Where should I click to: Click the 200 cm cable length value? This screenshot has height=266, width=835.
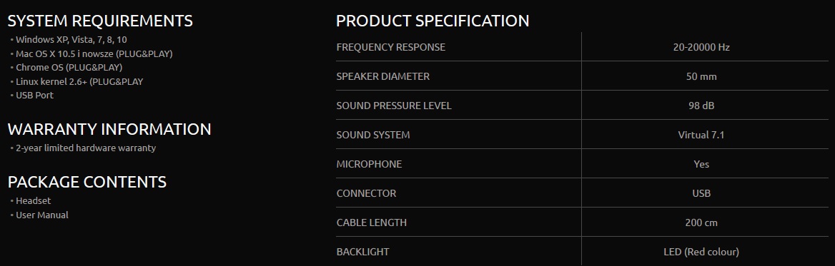tap(701, 222)
